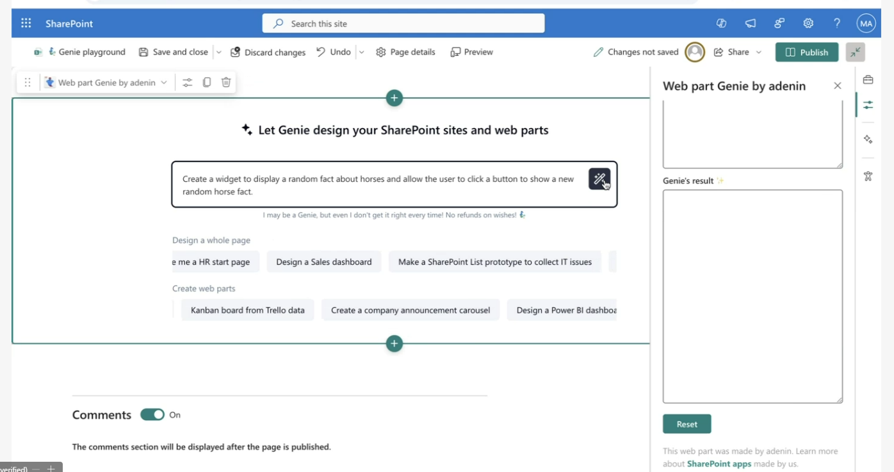This screenshot has width=894, height=472.
Task: Open the design ideas icon in right rail
Action: 868,176
